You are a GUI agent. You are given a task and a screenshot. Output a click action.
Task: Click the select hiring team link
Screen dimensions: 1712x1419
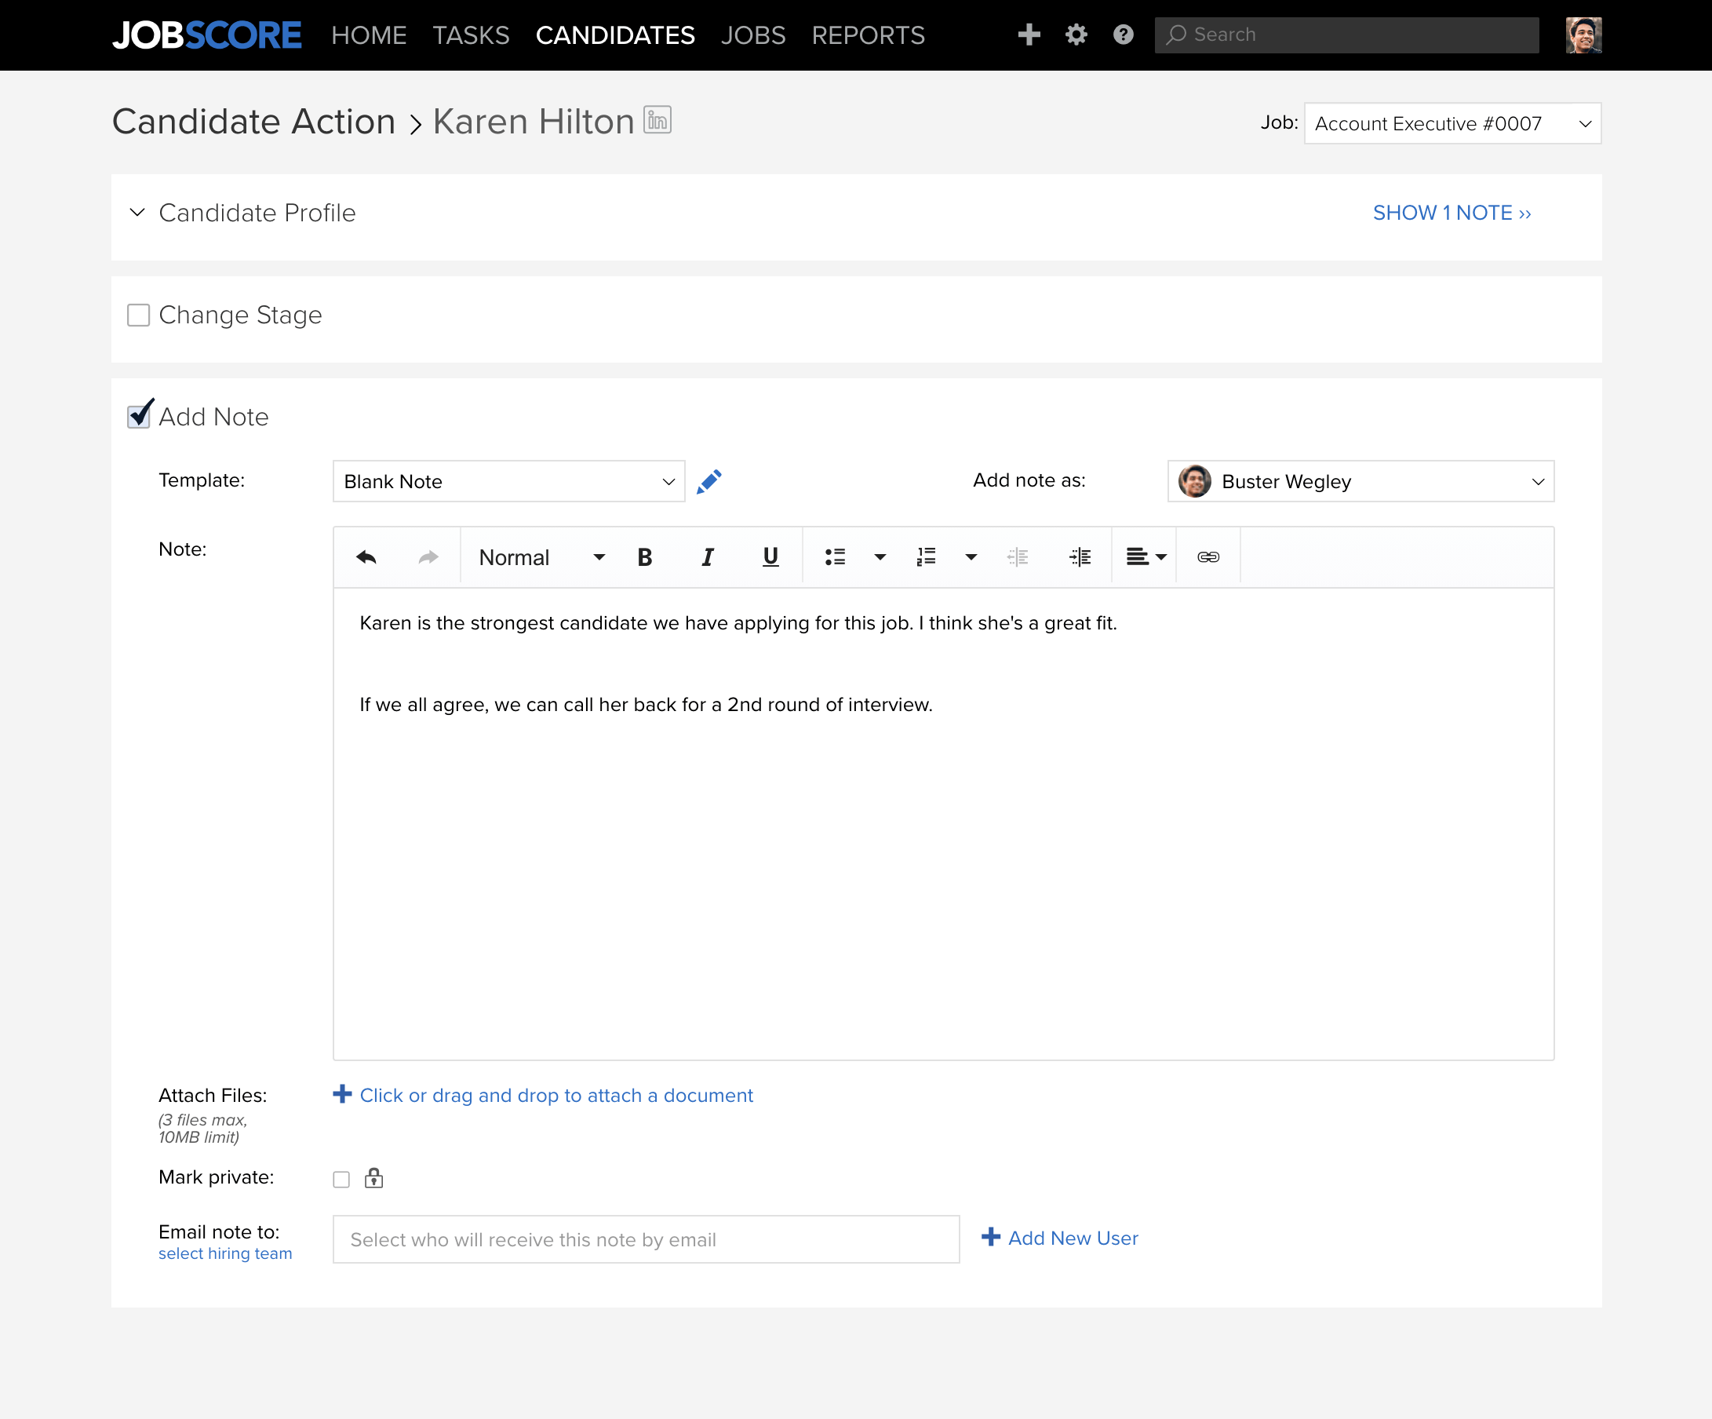click(x=225, y=1253)
